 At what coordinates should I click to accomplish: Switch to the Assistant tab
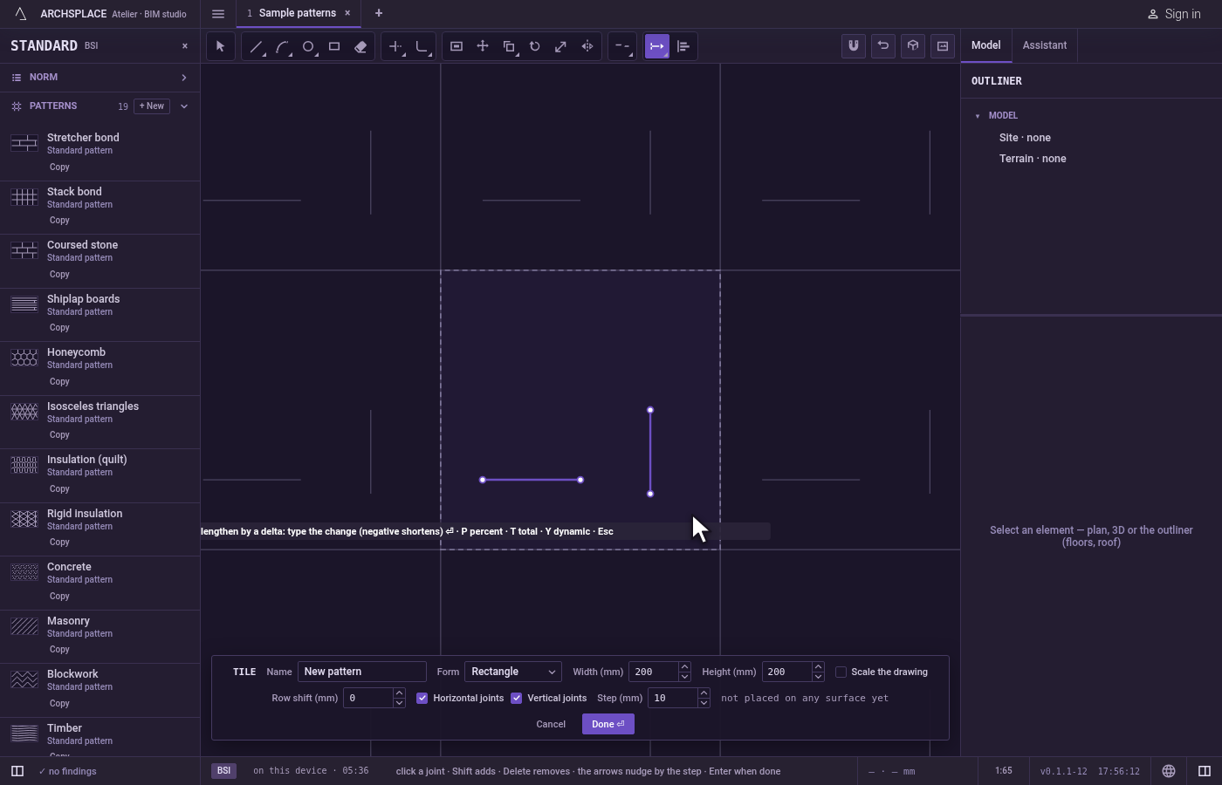pos(1045,45)
